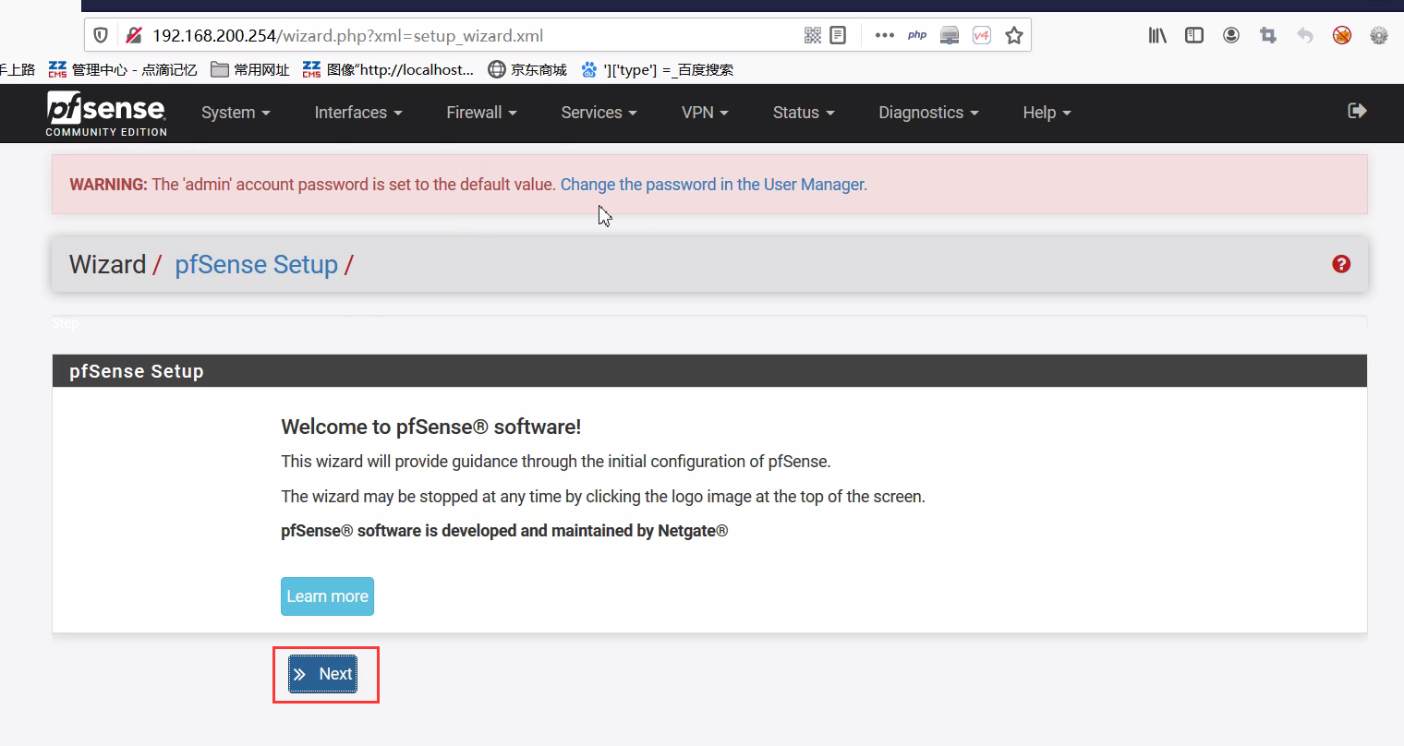
Task: Bookmark this page with the star icon
Action: click(1014, 35)
